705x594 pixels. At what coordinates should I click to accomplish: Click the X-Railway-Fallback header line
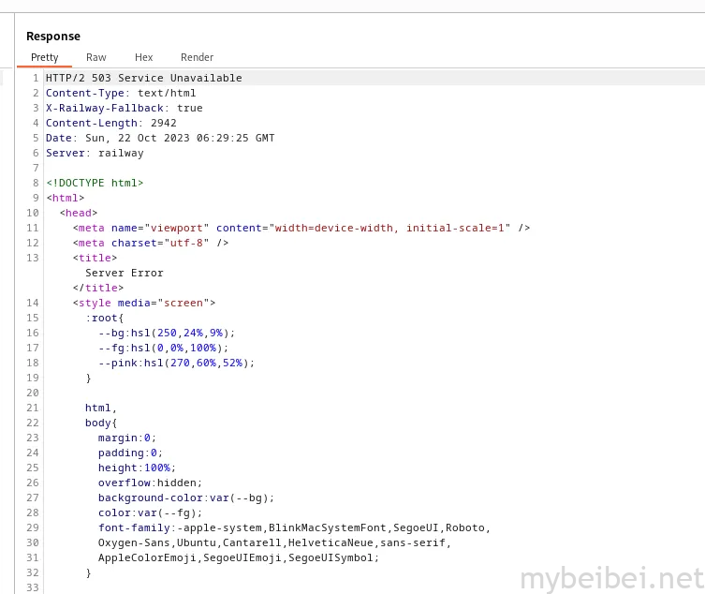tap(125, 108)
